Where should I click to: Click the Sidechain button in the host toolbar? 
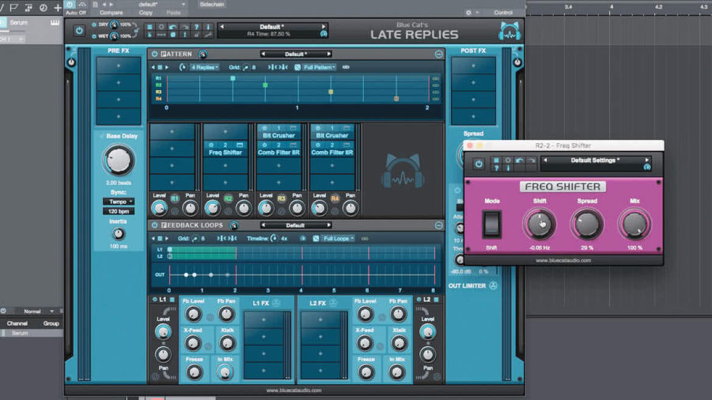tap(212, 4)
